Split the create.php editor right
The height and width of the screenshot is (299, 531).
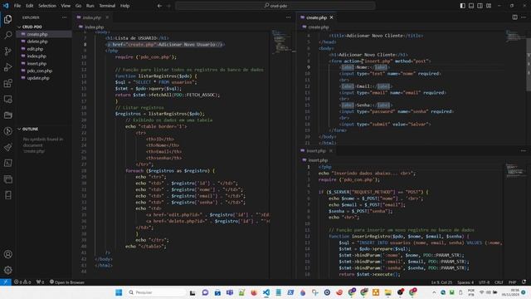pos(514,17)
